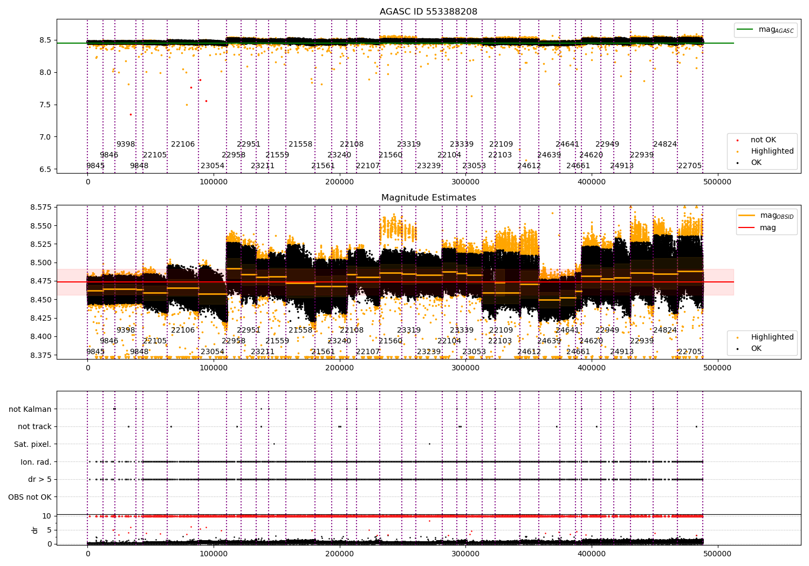Click obsid label 23239 in Magnitude Estimates plot
This screenshot has width=809, height=566.
point(429,351)
